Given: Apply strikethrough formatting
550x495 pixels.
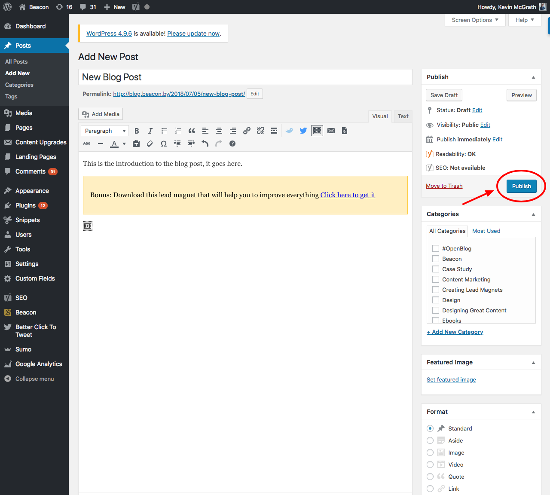Looking at the screenshot, I should (87, 144).
